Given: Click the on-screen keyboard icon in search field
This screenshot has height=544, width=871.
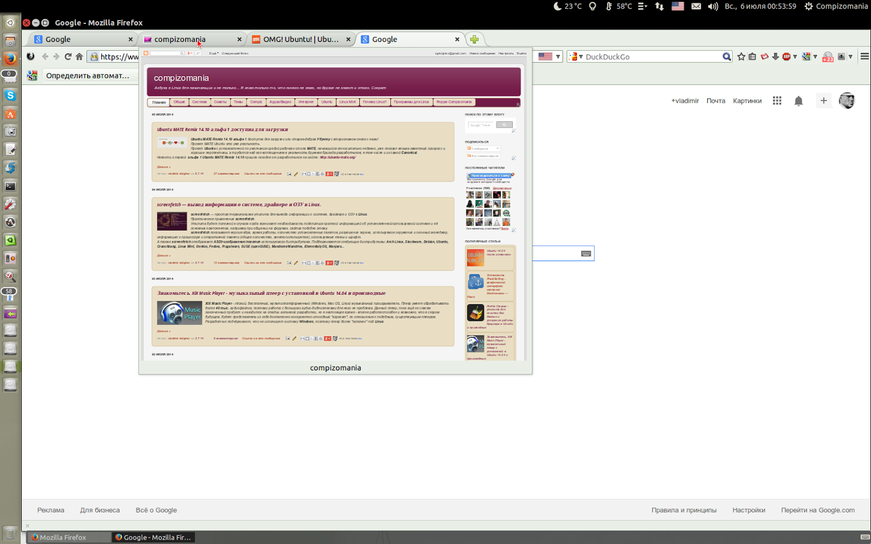Looking at the screenshot, I should (586, 254).
